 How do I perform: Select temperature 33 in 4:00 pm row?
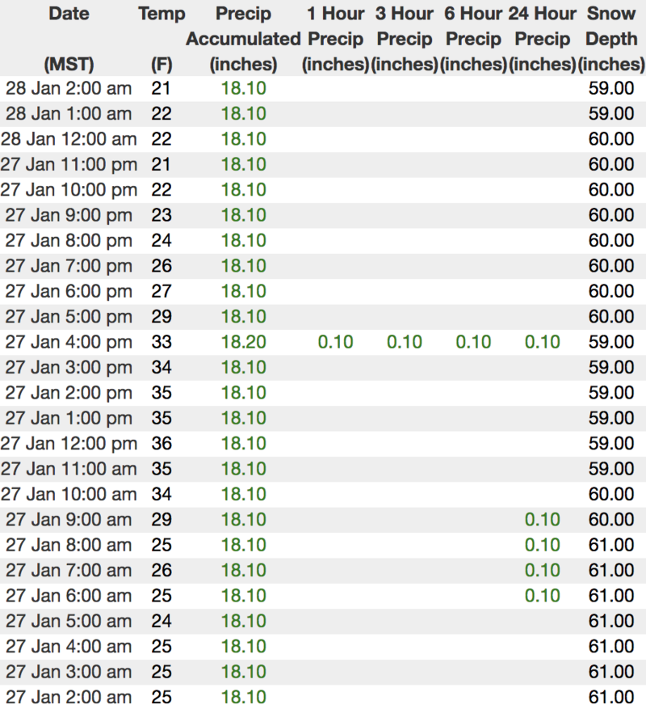point(161,342)
